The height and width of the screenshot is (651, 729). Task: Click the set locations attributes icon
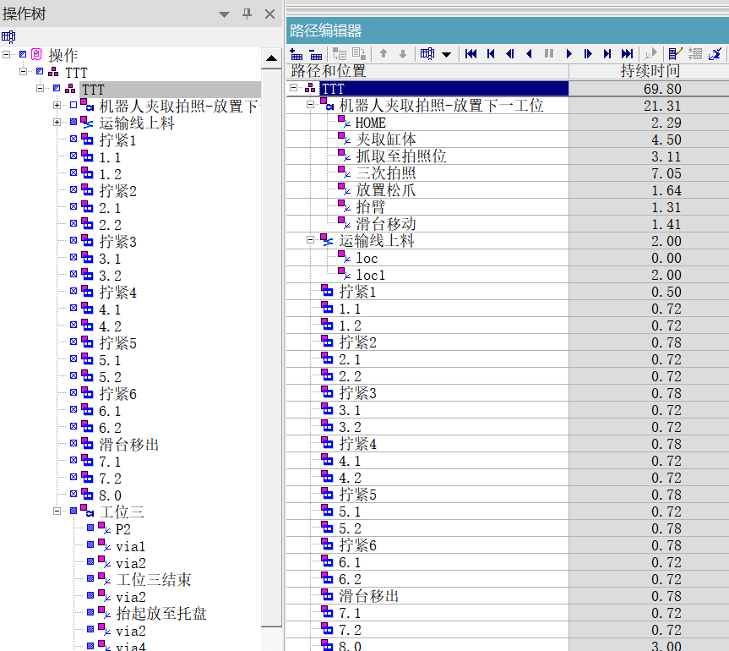pyautogui.click(x=651, y=54)
